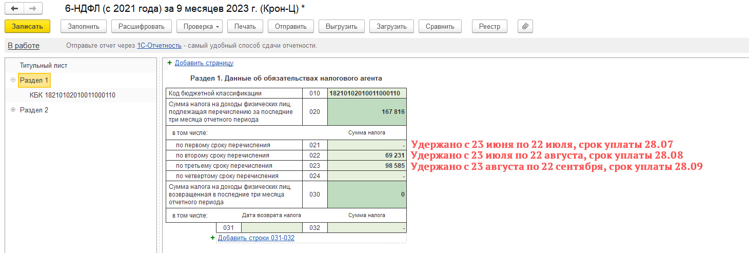Click the line 020 value 167 816
749x253 pixels.
(367, 112)
